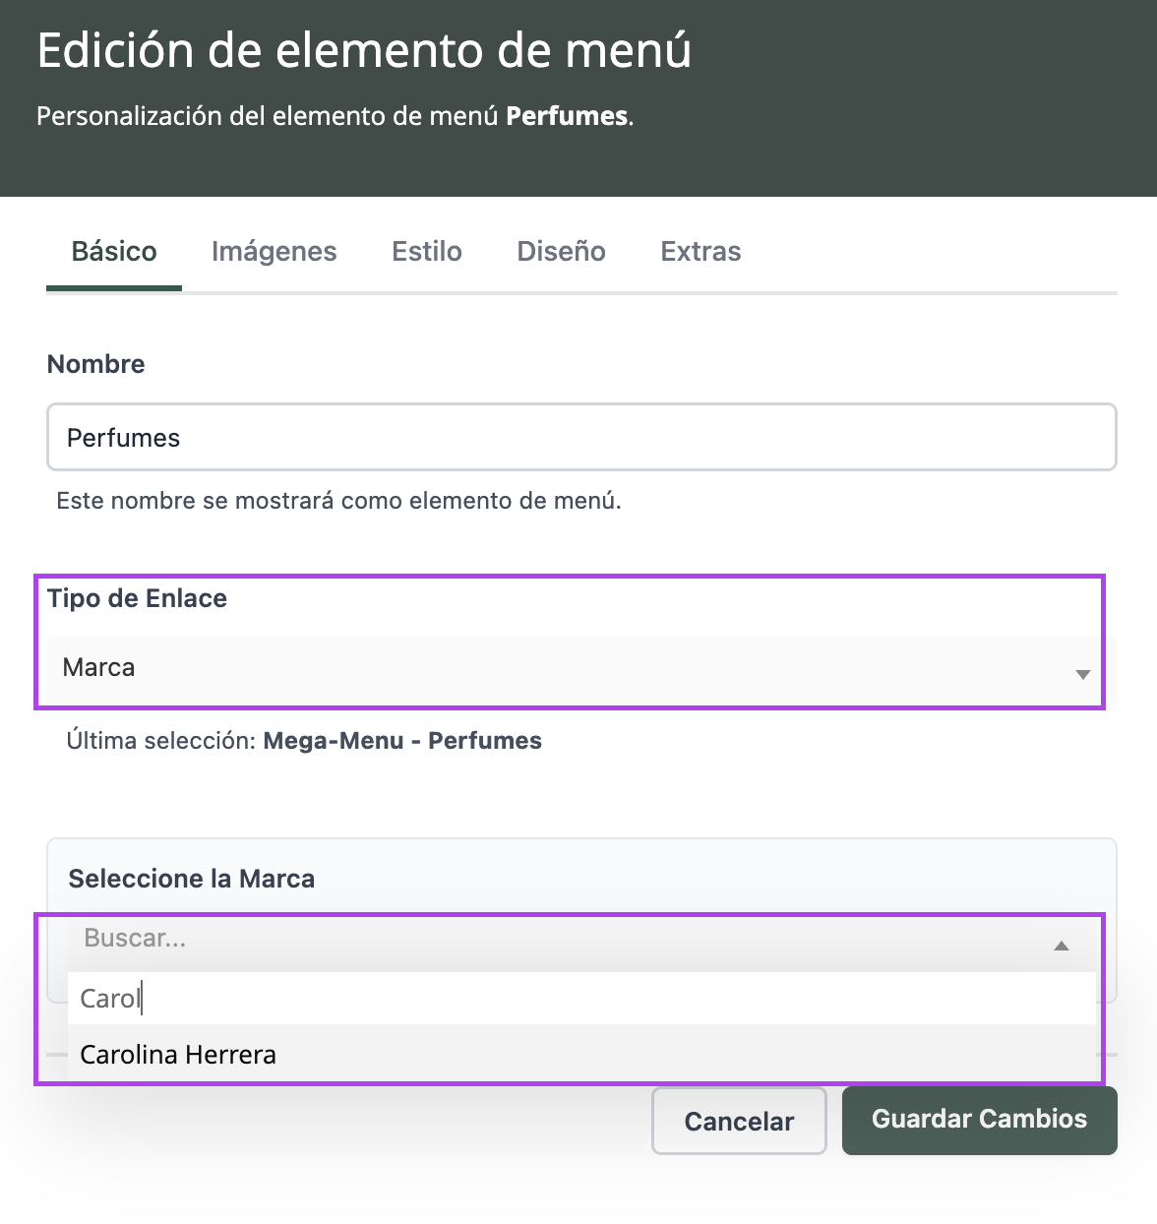Show the Extras tab
The image size is (1157, 1224).
point(700,252)
